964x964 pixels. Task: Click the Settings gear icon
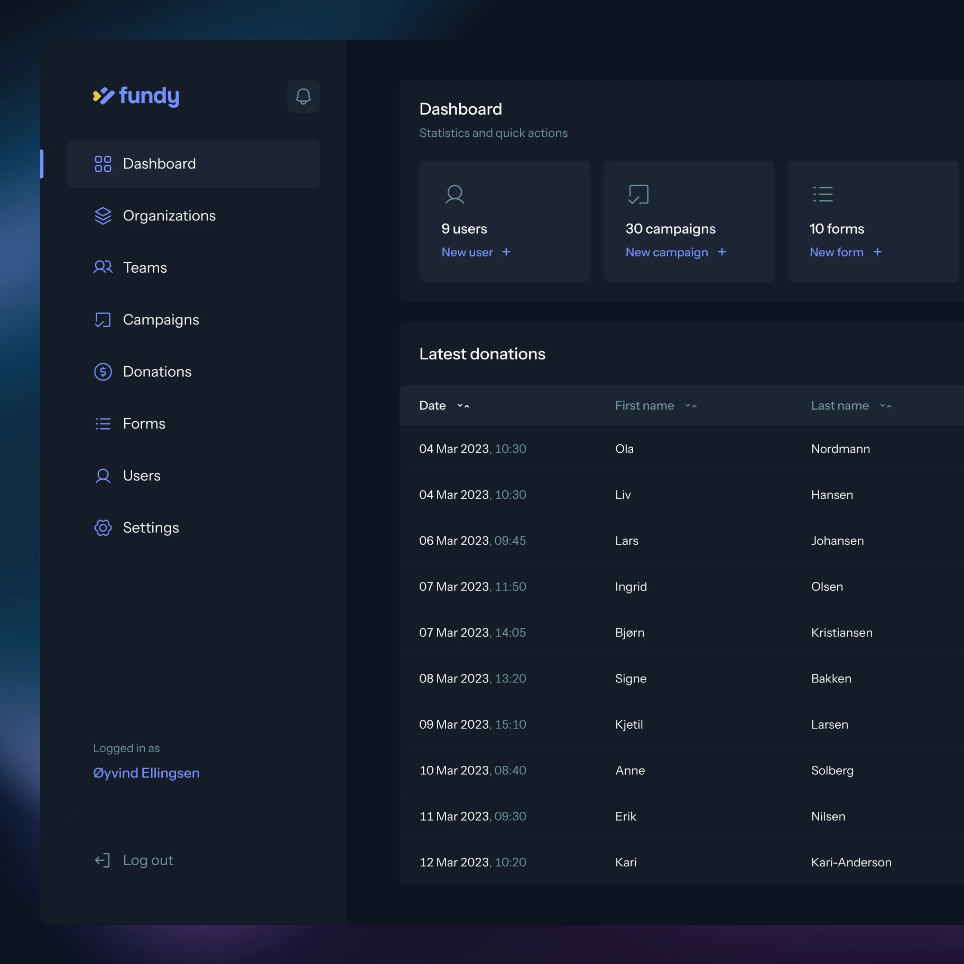pos(103,527)
